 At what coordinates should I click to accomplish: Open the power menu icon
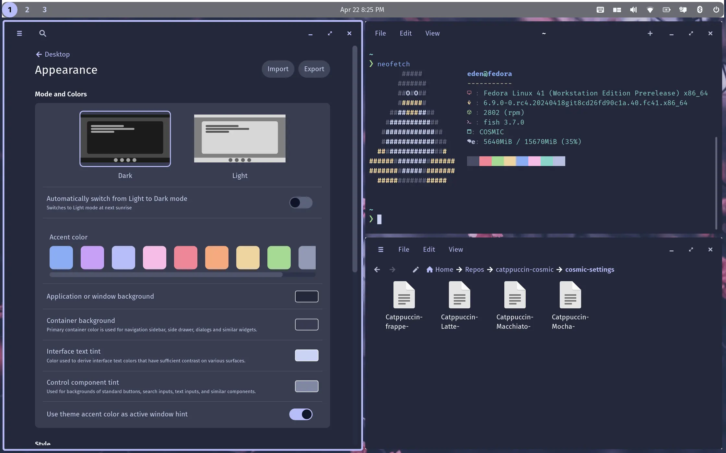coord(716,10)
